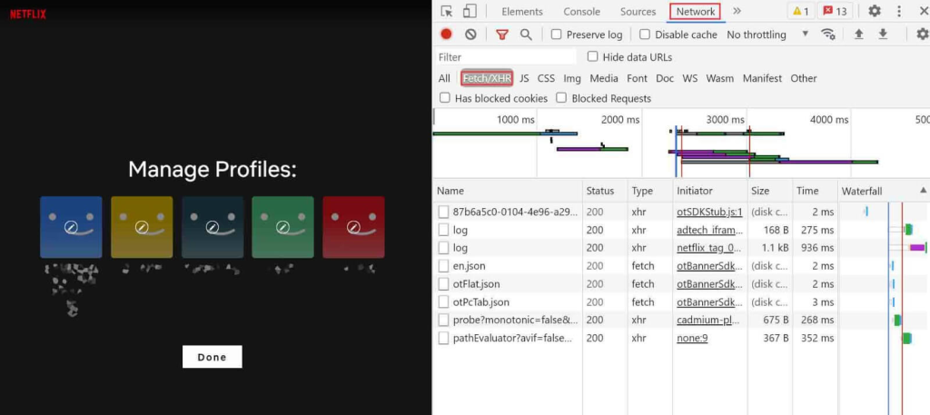The width and height of the screenshot is (930, 415).
Task: Select the Fetch/XHR filter
Action: point(487,78)
